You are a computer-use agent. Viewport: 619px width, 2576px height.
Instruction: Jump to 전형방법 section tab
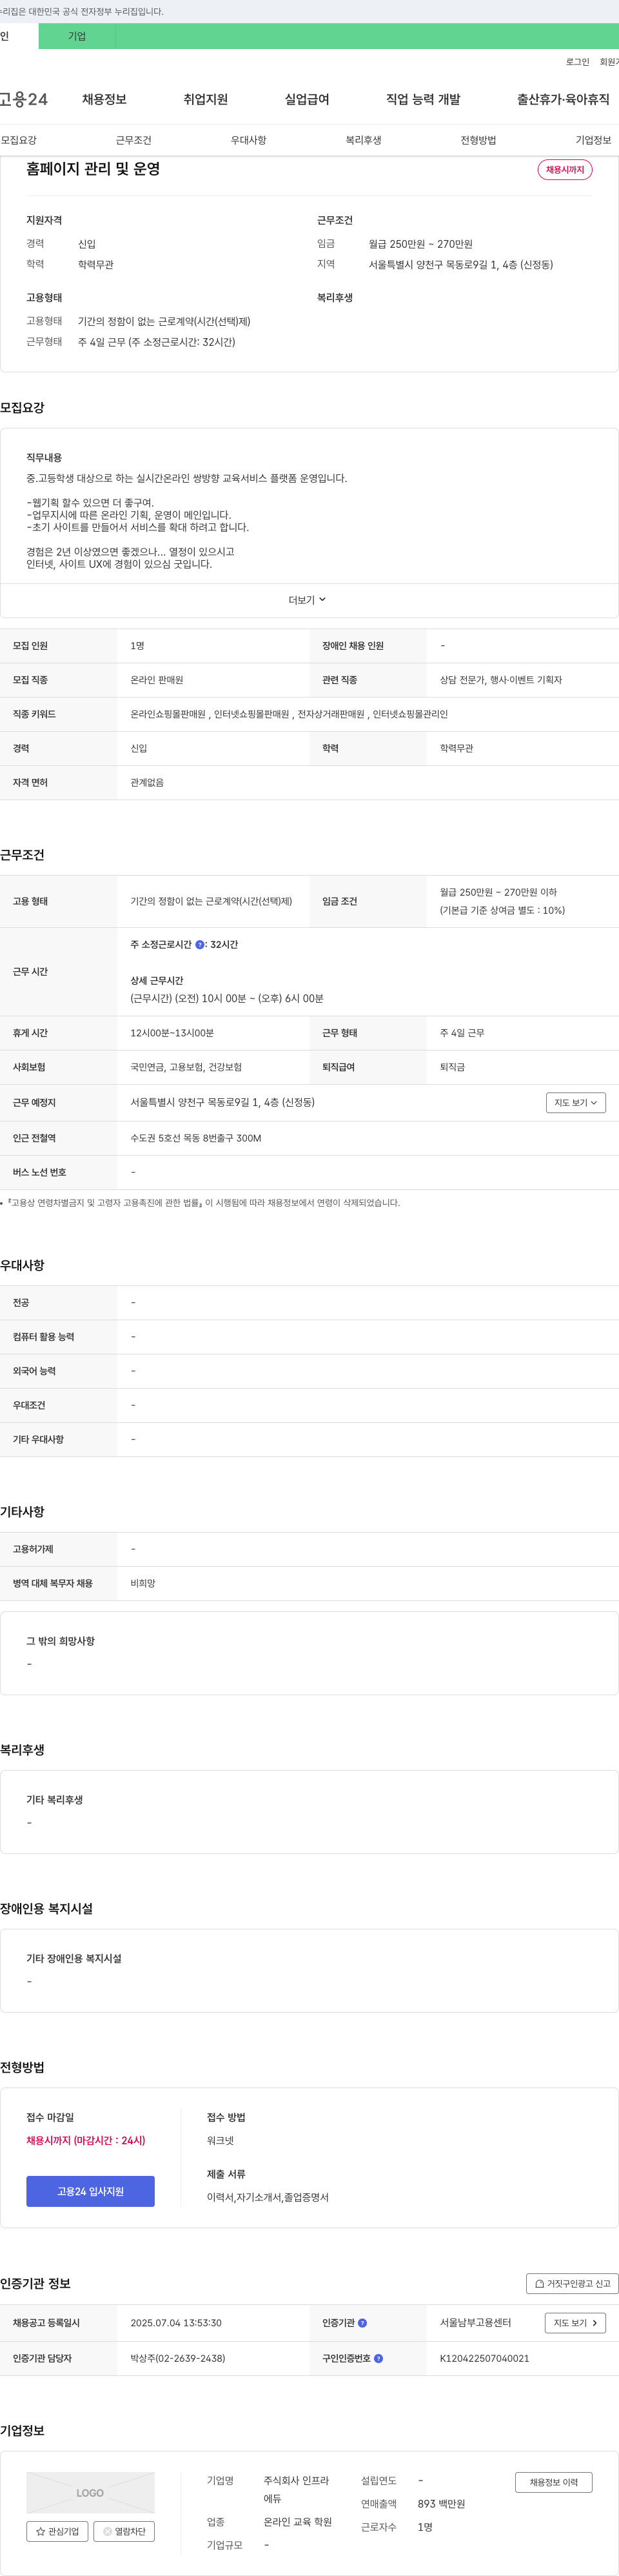tap(478, 140)
